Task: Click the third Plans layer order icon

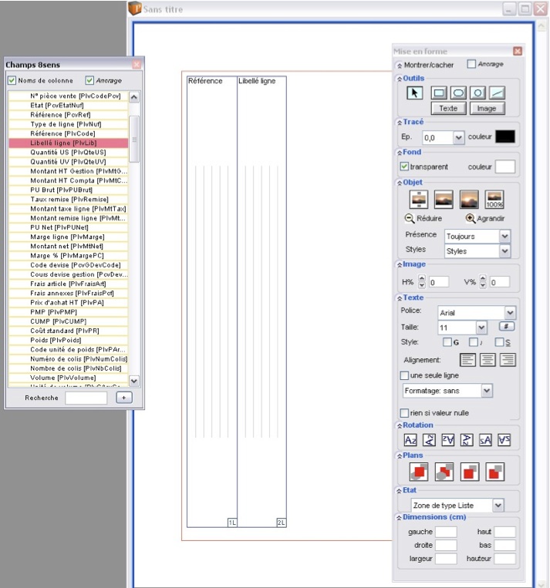Action: tap(470, 472)
